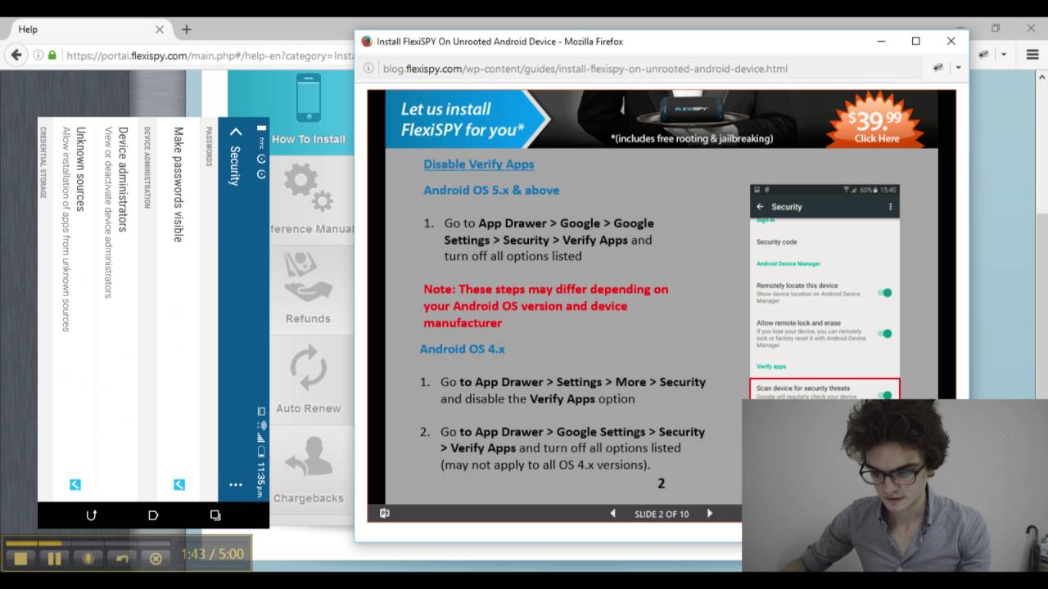Click the PowerPoint icon in slide bar

pos(384,514)
